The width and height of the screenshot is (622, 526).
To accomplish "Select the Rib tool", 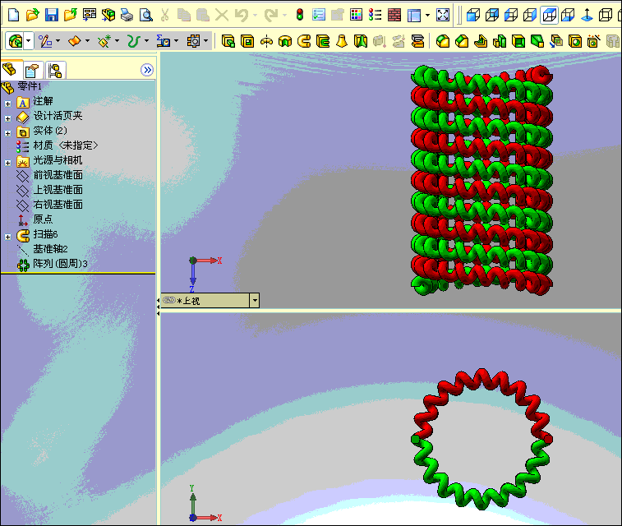I will [481, 41].
